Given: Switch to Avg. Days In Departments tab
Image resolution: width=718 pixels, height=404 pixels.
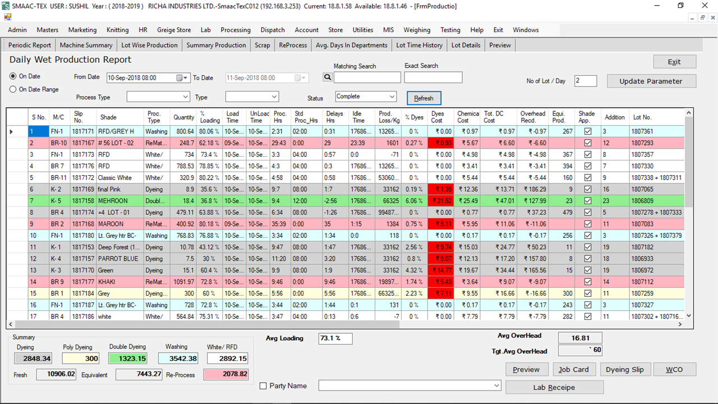Looking at the screenshot, I should (x=352, y=45).
